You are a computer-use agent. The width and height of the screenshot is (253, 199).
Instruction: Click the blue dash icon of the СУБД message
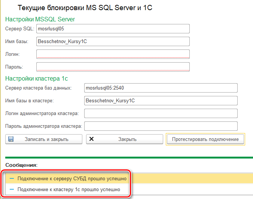point(12,178)
